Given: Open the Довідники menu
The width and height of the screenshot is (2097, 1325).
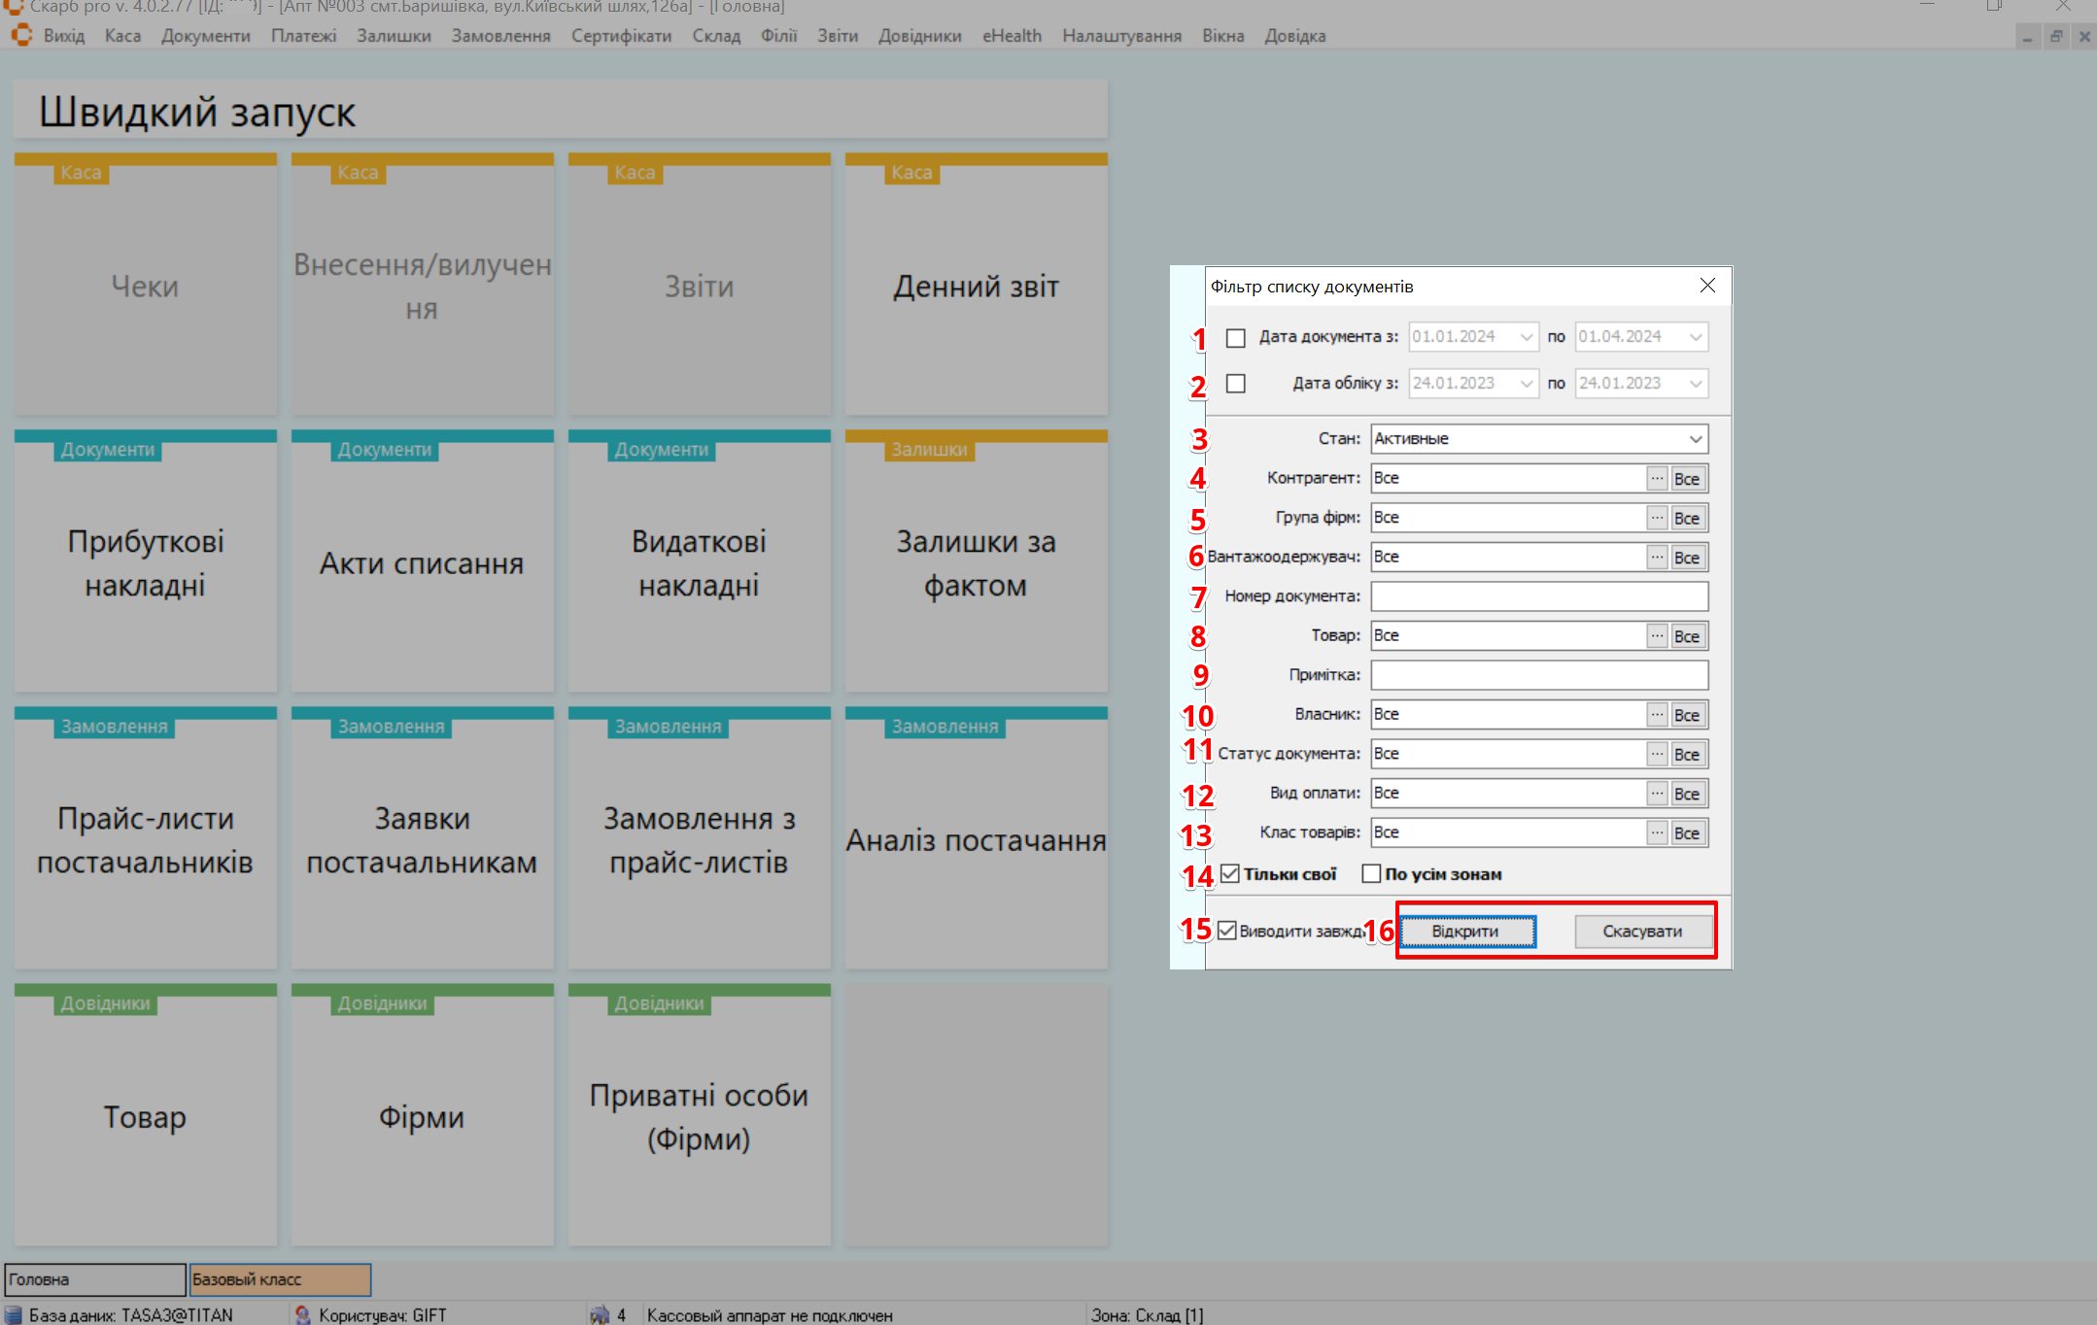Looking at the screenshot, I should click(x=919, y=36).
